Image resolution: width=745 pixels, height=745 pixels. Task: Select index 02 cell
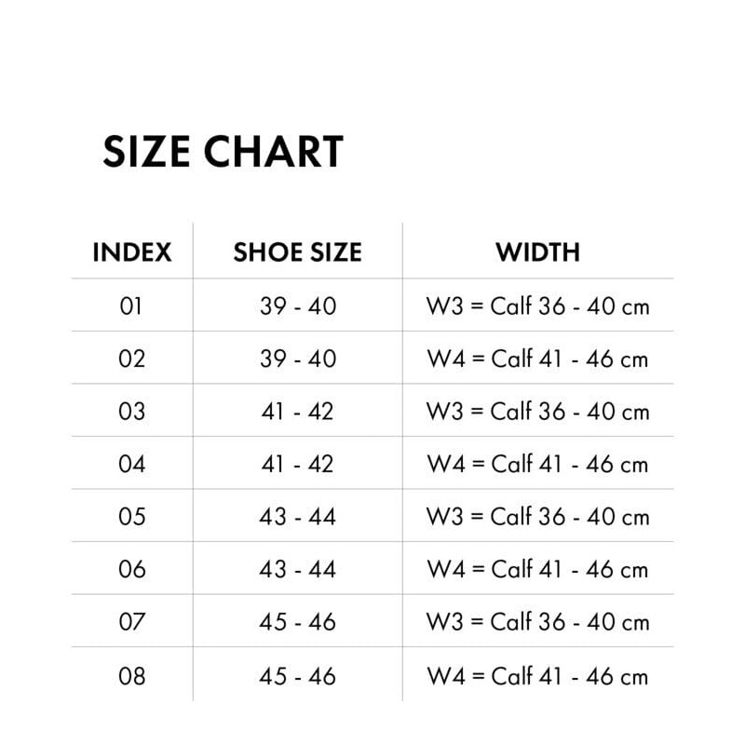pyautogui.click(x=132, y=359)
